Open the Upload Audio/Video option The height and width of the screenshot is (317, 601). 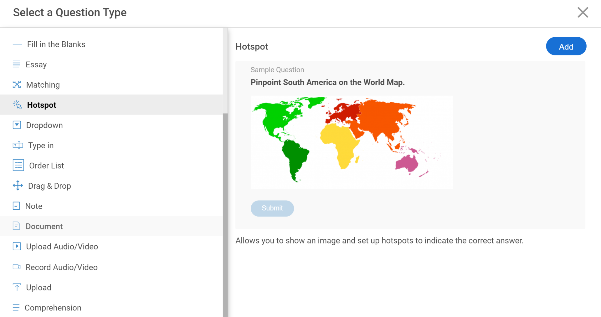[62, 247]
